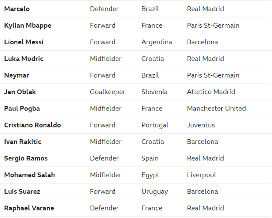Click on Lionel Messi's name
272x218 pixels.
[24, 42]
